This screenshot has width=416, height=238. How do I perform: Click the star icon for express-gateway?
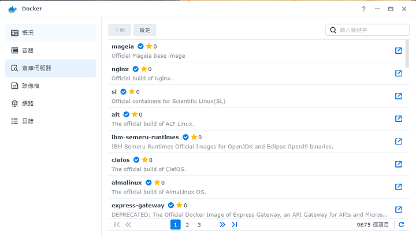pyautogui.click(x=180, y=205)
